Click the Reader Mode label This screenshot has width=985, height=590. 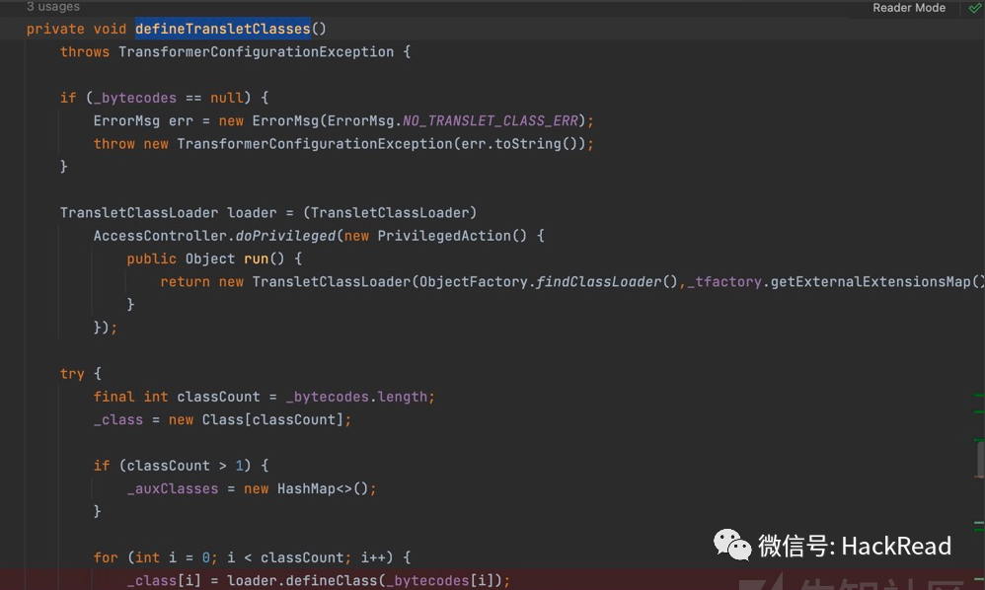coord(908,8)
